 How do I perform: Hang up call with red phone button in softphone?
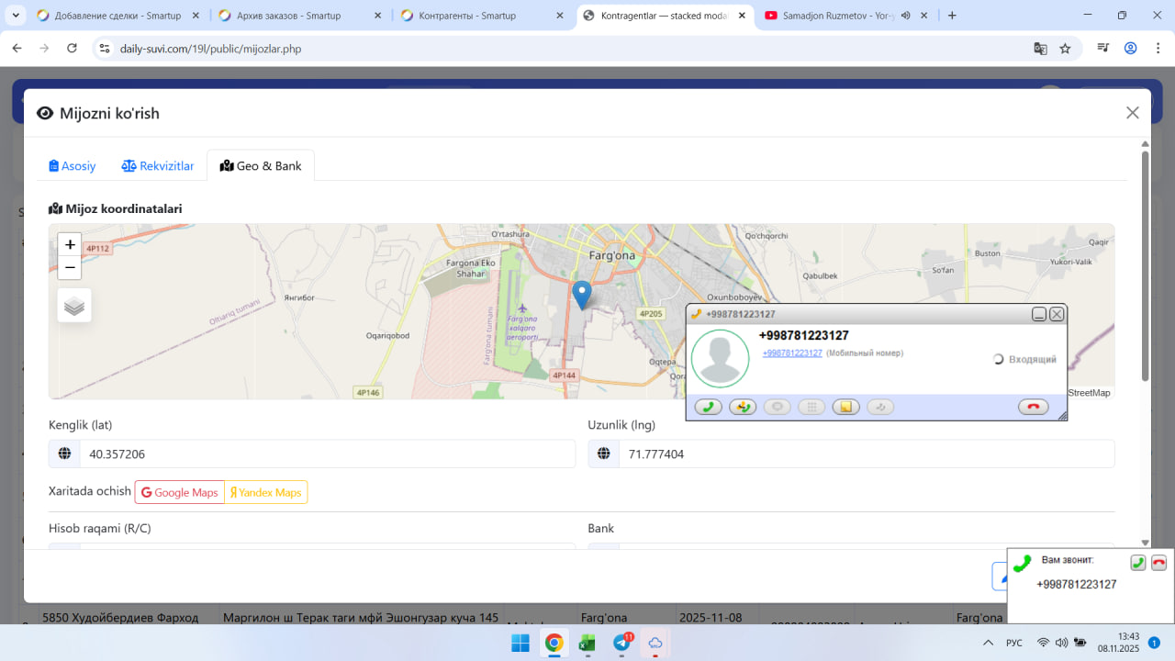1033,408
